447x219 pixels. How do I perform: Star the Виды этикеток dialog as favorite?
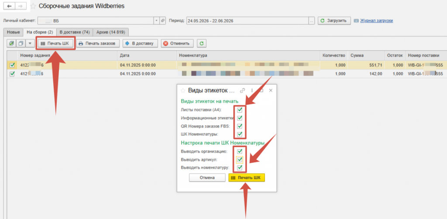183,91
